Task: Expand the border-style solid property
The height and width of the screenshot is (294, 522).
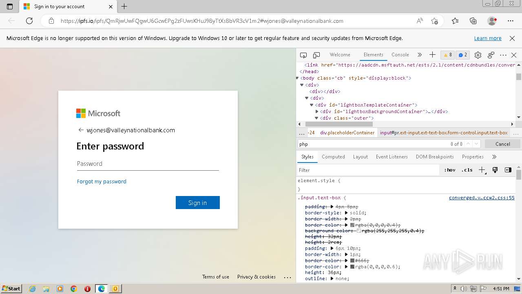Action: (x=346, y=213)
